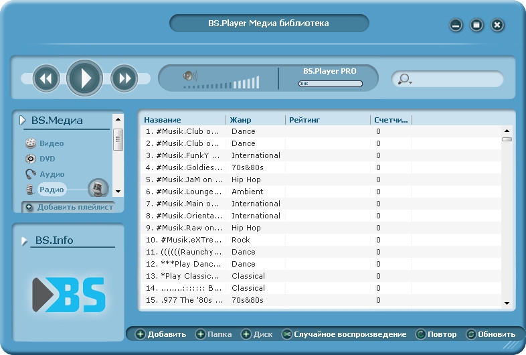Open the Аудио category
The height and width of the screenshot is (355, 526).
52,174
